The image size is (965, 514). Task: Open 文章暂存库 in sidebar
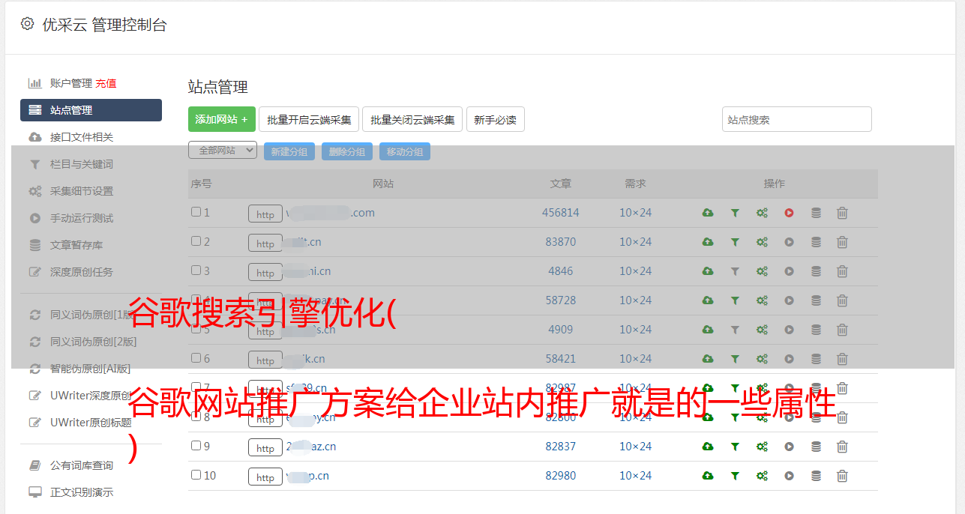[76, 245]
